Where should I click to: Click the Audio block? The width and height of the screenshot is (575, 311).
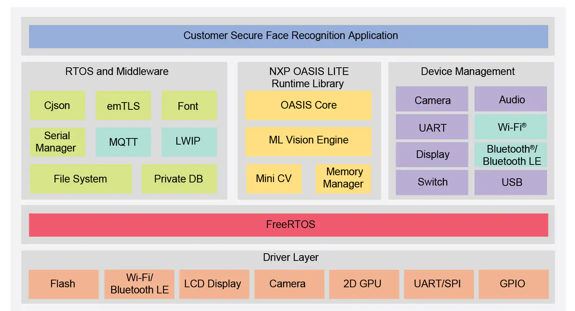click(511, 99)
